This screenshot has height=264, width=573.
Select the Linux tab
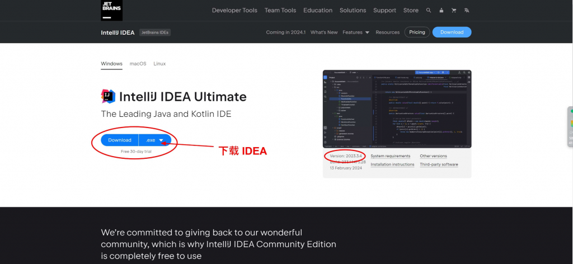(159, 64)
